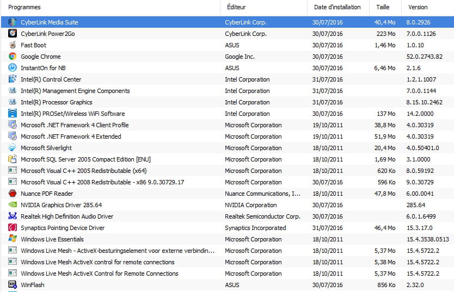The width and height of the screenshot is (454, 292).
Task: Select Microsoft .NET Framework 4 Extended
Action: tap(71, 136)
